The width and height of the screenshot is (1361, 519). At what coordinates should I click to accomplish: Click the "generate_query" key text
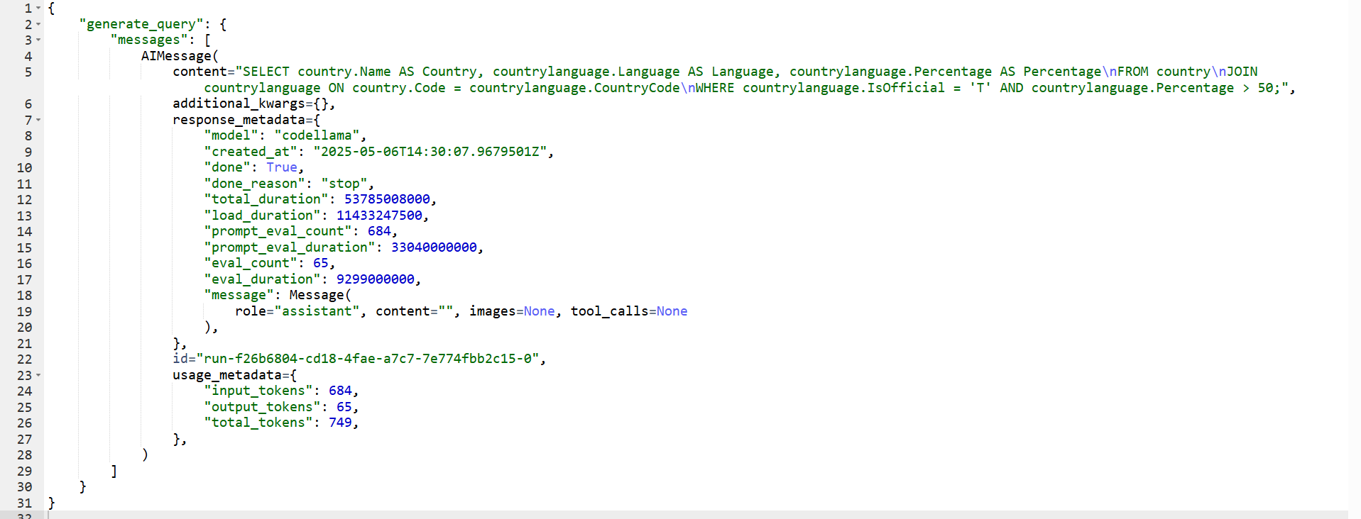(141, 24)
